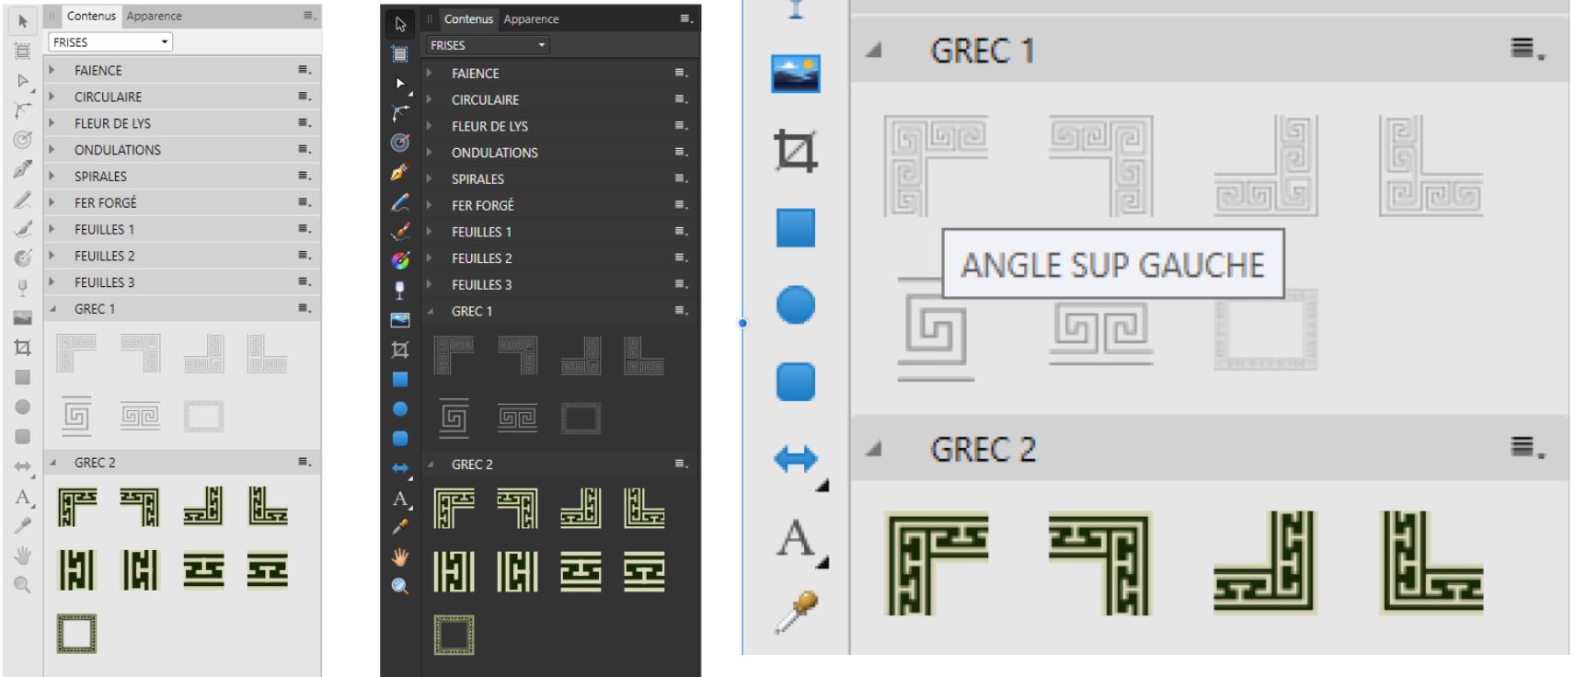The height and width of the screenshot is (677, 1575).
Task: Select GREC 2 square frame asset, light panel
Action: point(76,634)
